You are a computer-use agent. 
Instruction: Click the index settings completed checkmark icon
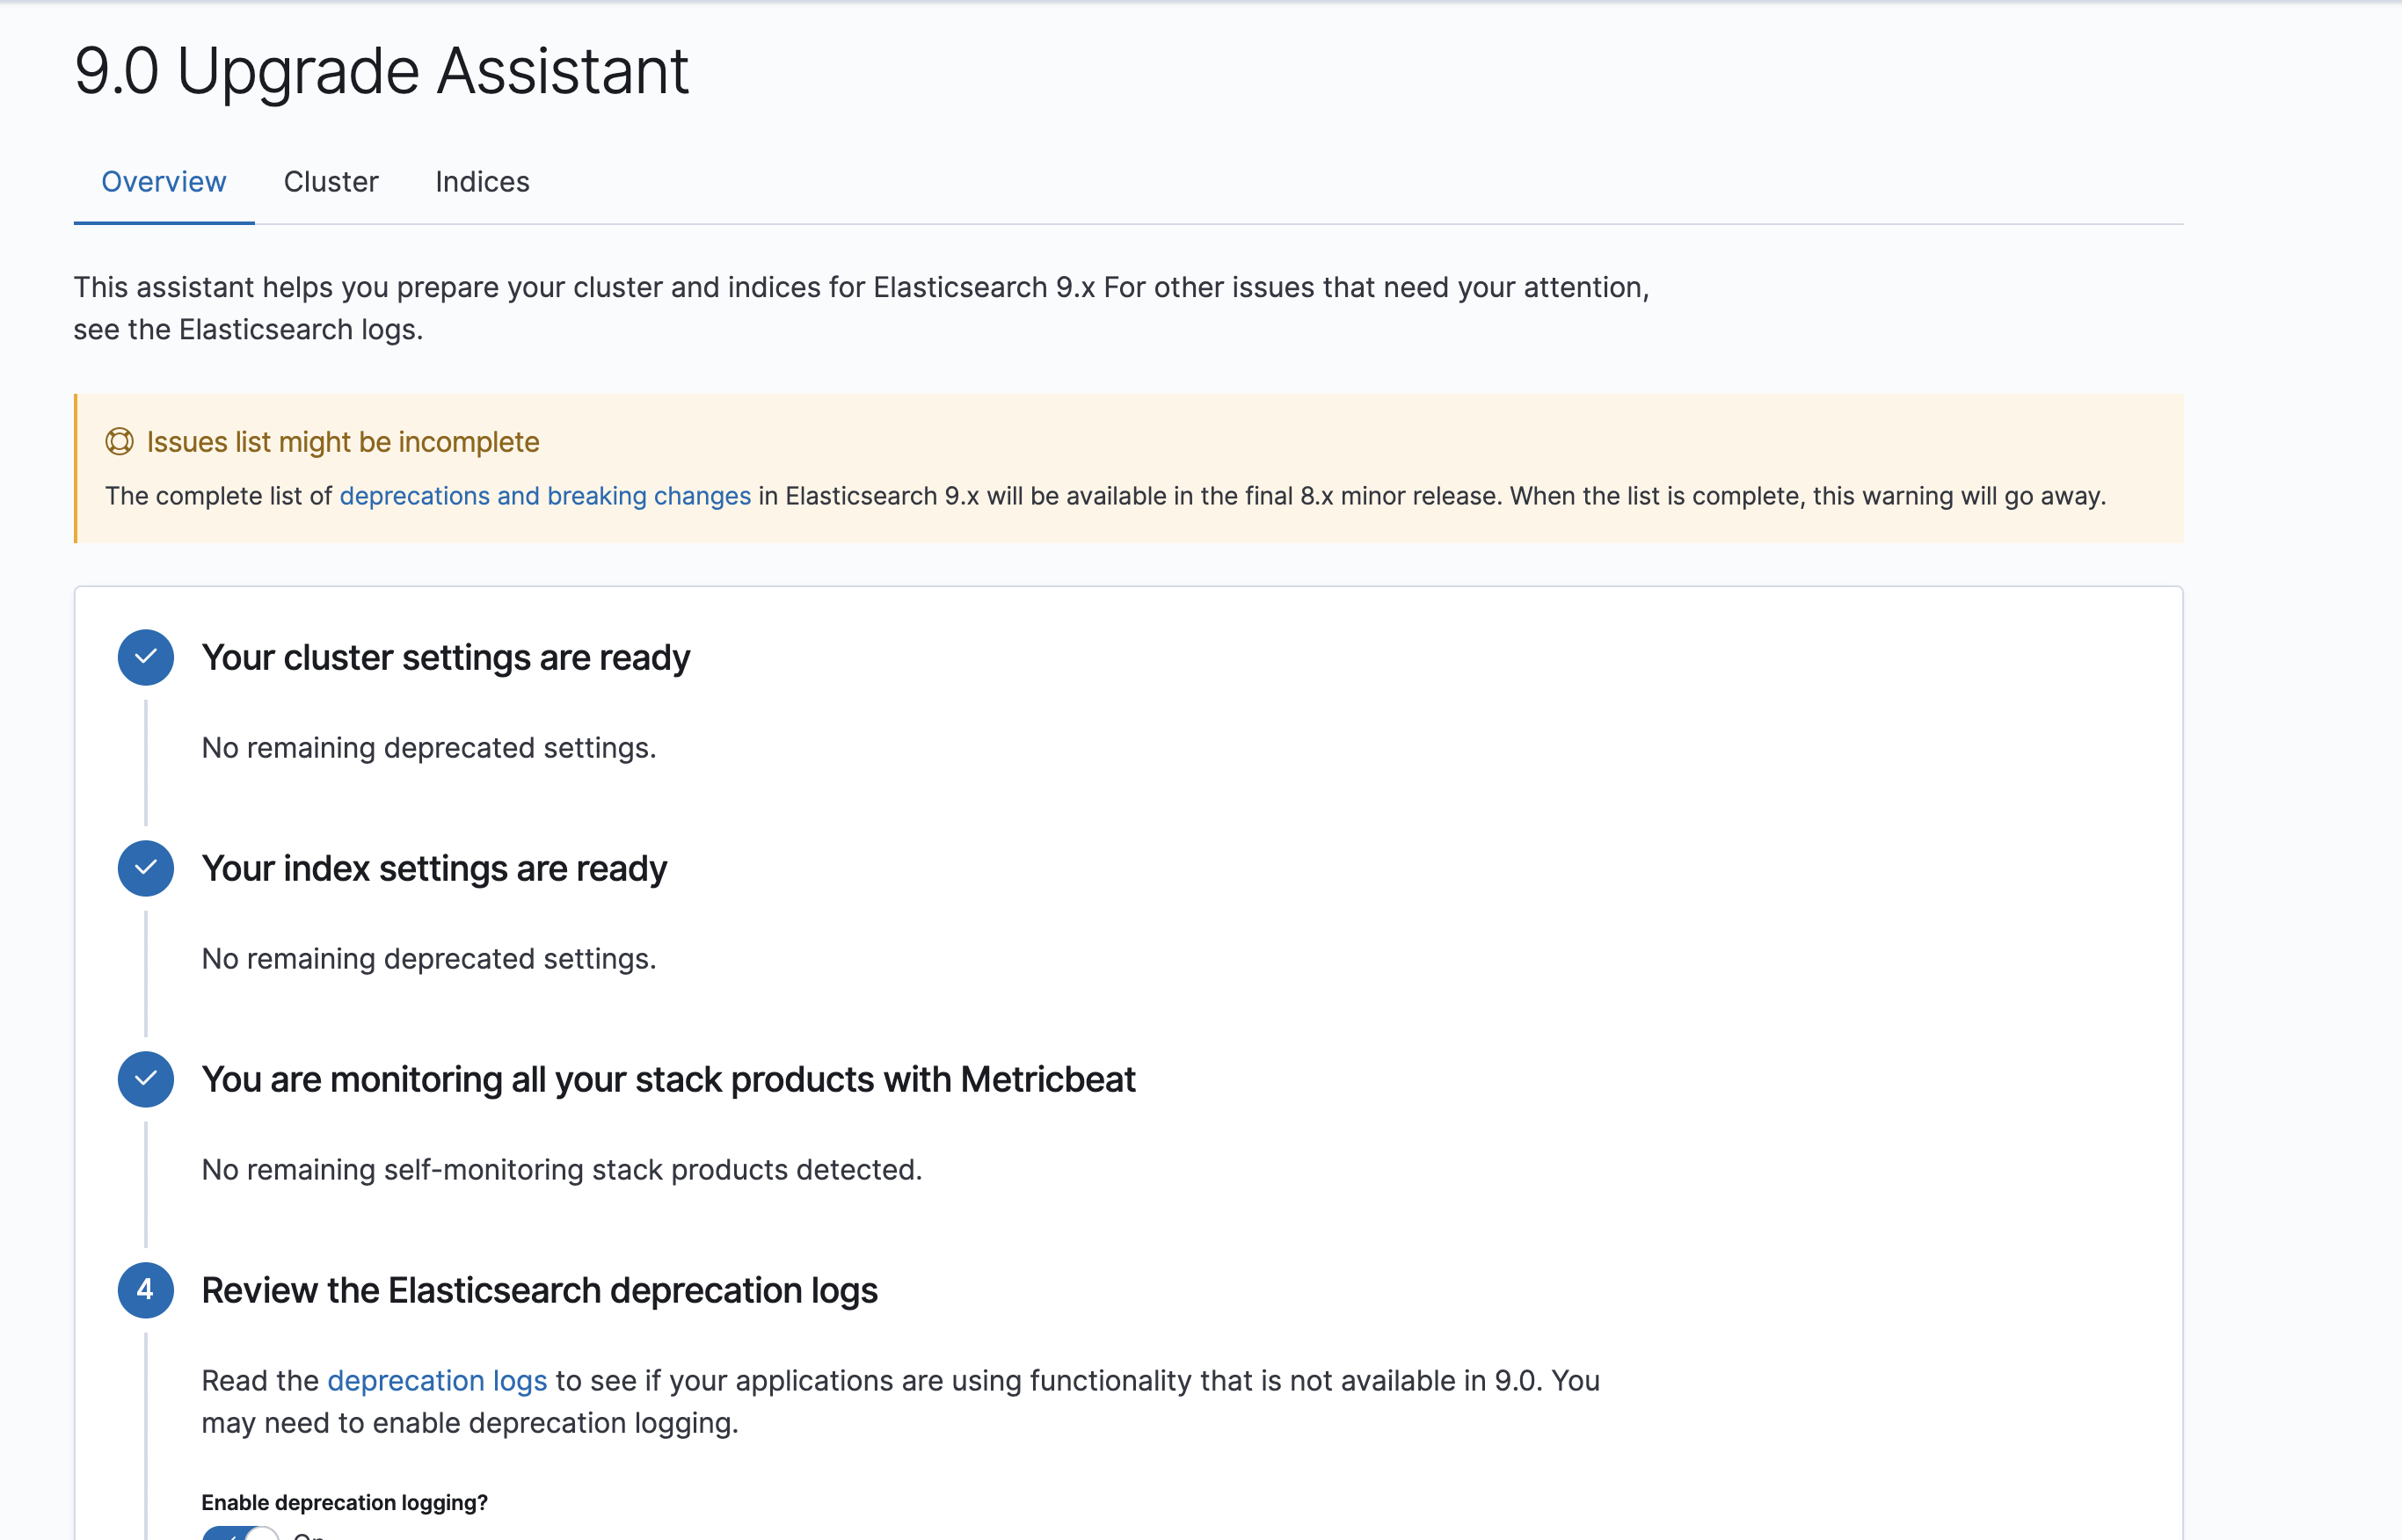(146, 868)
